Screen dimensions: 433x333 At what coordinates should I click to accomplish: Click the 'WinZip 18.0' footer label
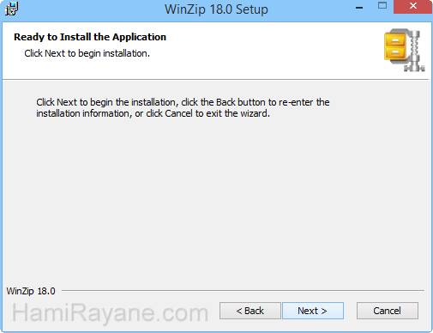pyautogui.click(x=31, y=291)
